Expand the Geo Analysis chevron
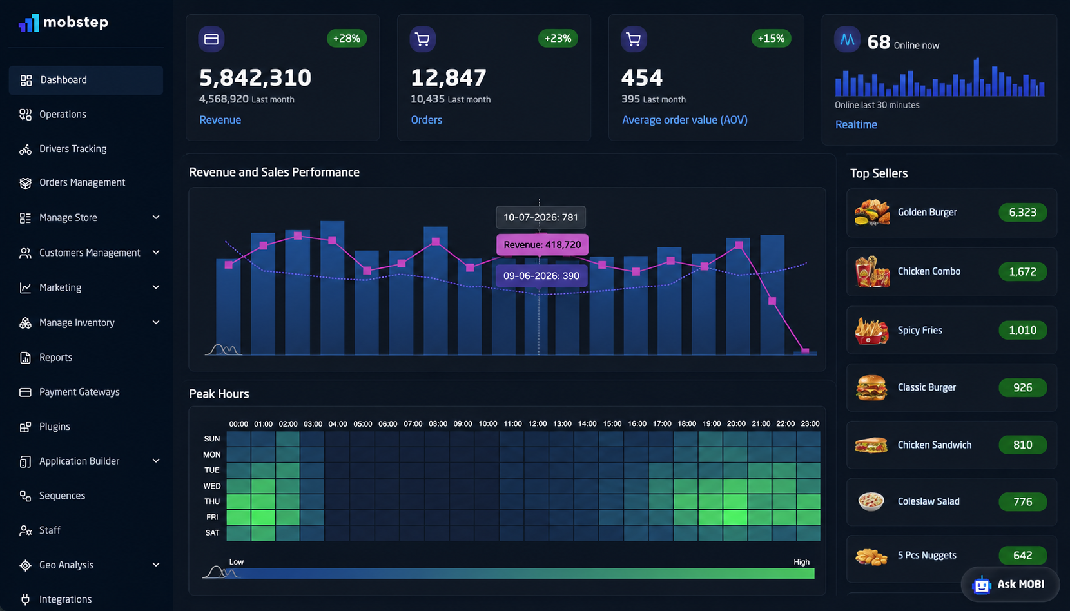 pyautogui.click(x=156, y=565)
